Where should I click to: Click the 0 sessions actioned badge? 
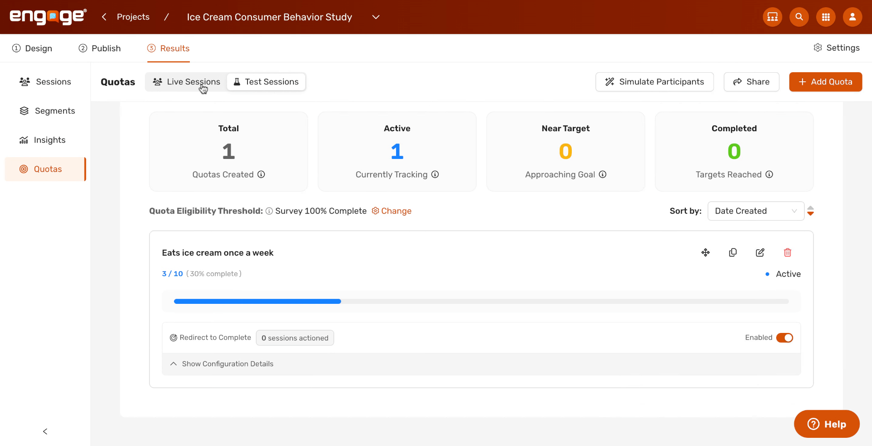[295, 338]
